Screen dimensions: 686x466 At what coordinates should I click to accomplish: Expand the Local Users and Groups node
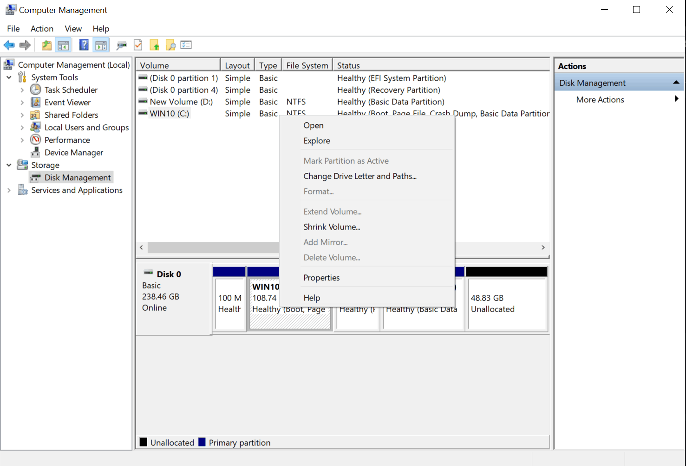[22, 128]
